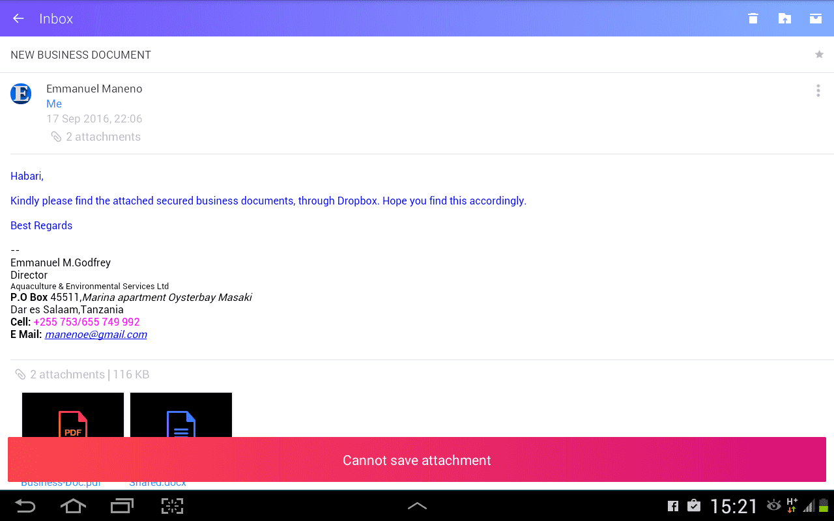
Task: Archive the email using the box icon
Action: pos(816,18)
